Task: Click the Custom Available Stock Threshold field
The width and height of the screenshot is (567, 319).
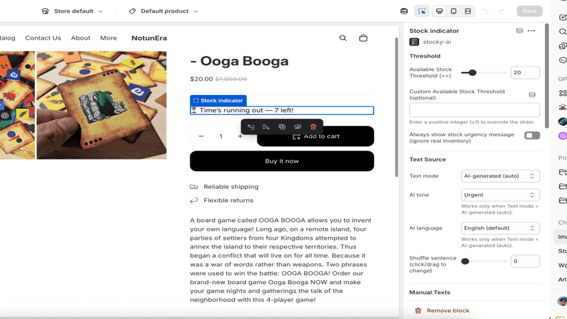Action: (x=475, y=110)
